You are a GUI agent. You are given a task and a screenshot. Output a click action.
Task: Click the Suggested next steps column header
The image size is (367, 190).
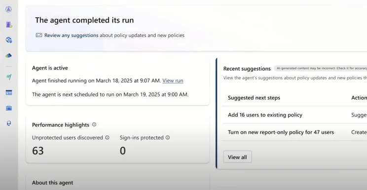(x=254, y=98)
